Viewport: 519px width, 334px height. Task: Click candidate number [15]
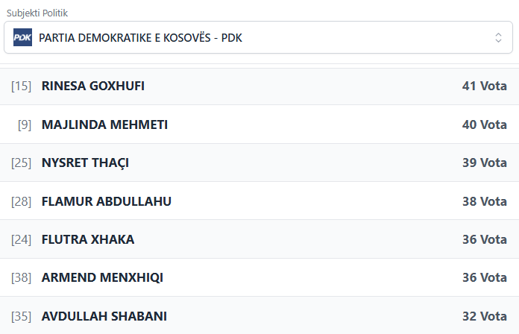pyautogui.click(x=21, y=86)
